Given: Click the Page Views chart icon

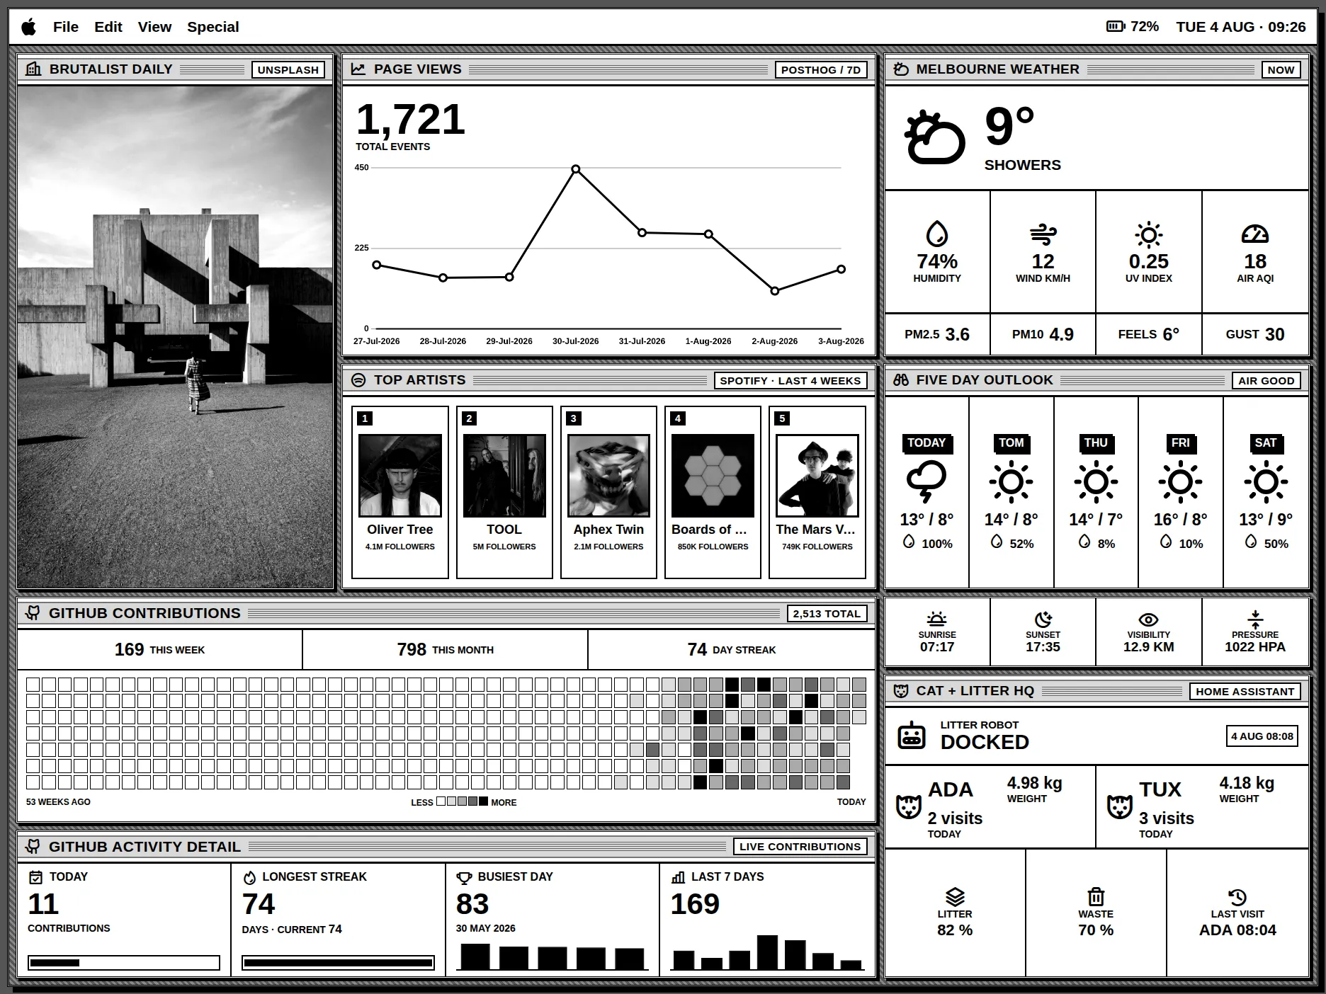Looking at the screenshot, I should click(358, 69).
